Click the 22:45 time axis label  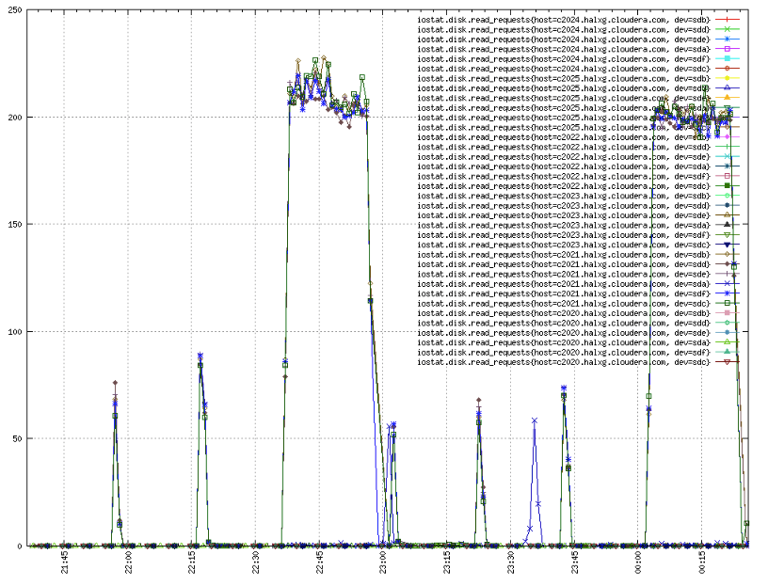(x=319, y=562)
